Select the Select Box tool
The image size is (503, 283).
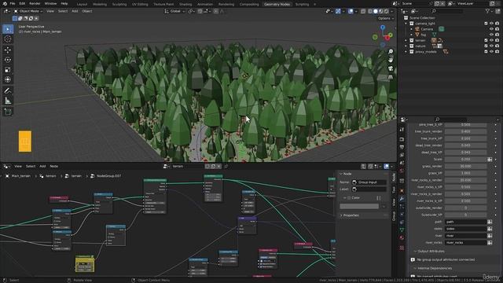(8, 29)
